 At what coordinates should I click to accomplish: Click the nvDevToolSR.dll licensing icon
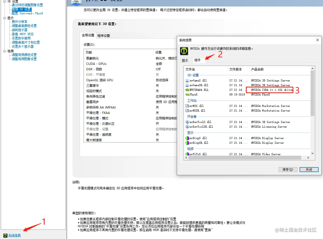click(187, 127)
